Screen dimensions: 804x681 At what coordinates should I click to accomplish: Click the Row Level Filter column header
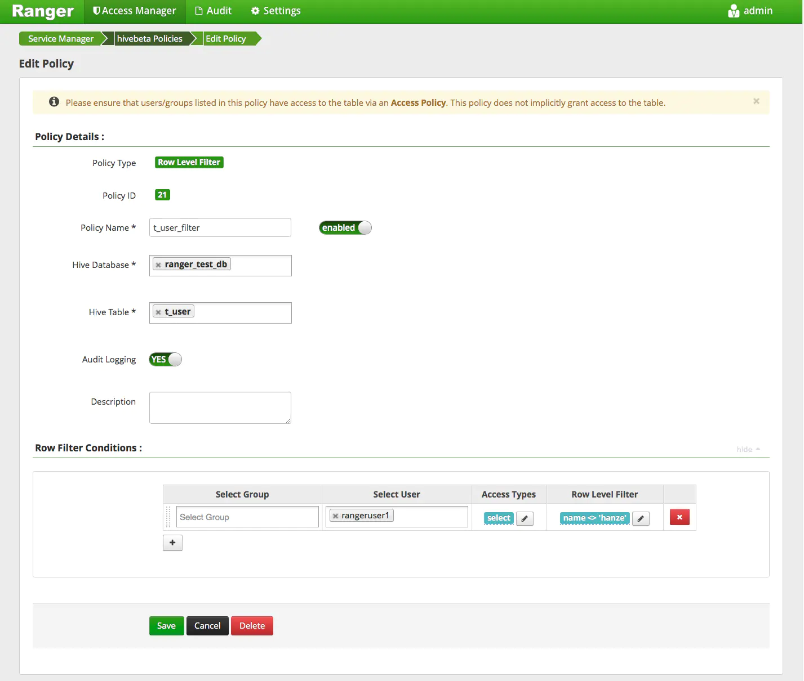[605, 494]
